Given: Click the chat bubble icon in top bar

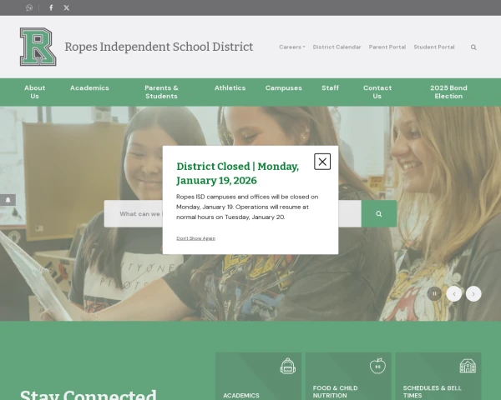Looking at the screenshot, I should pos(30,7).
